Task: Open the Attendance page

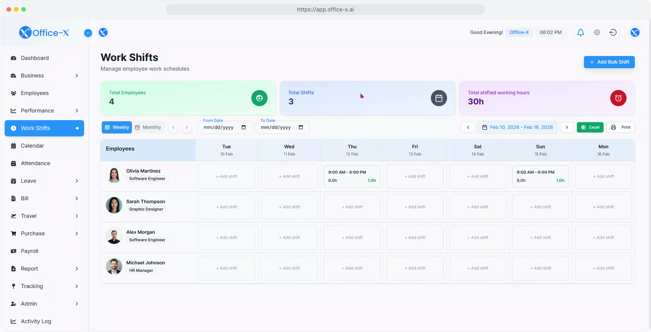Action: [35, 163]
